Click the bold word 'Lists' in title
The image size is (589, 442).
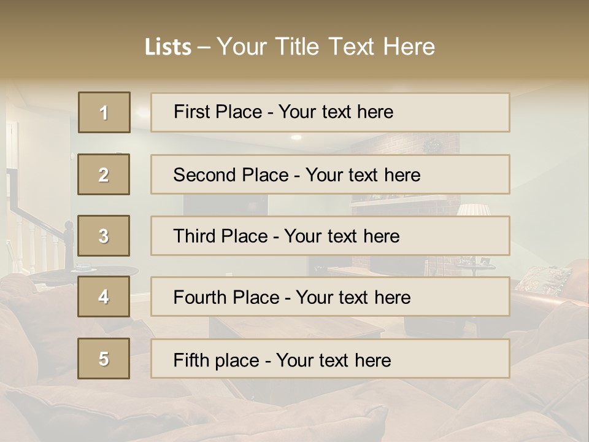click(168, 47)
